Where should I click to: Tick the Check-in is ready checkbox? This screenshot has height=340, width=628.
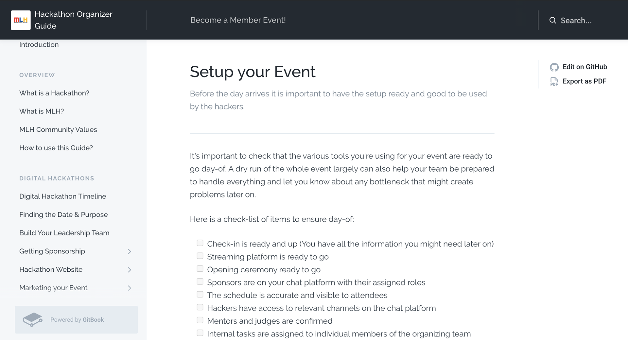[x=200, y=243]
